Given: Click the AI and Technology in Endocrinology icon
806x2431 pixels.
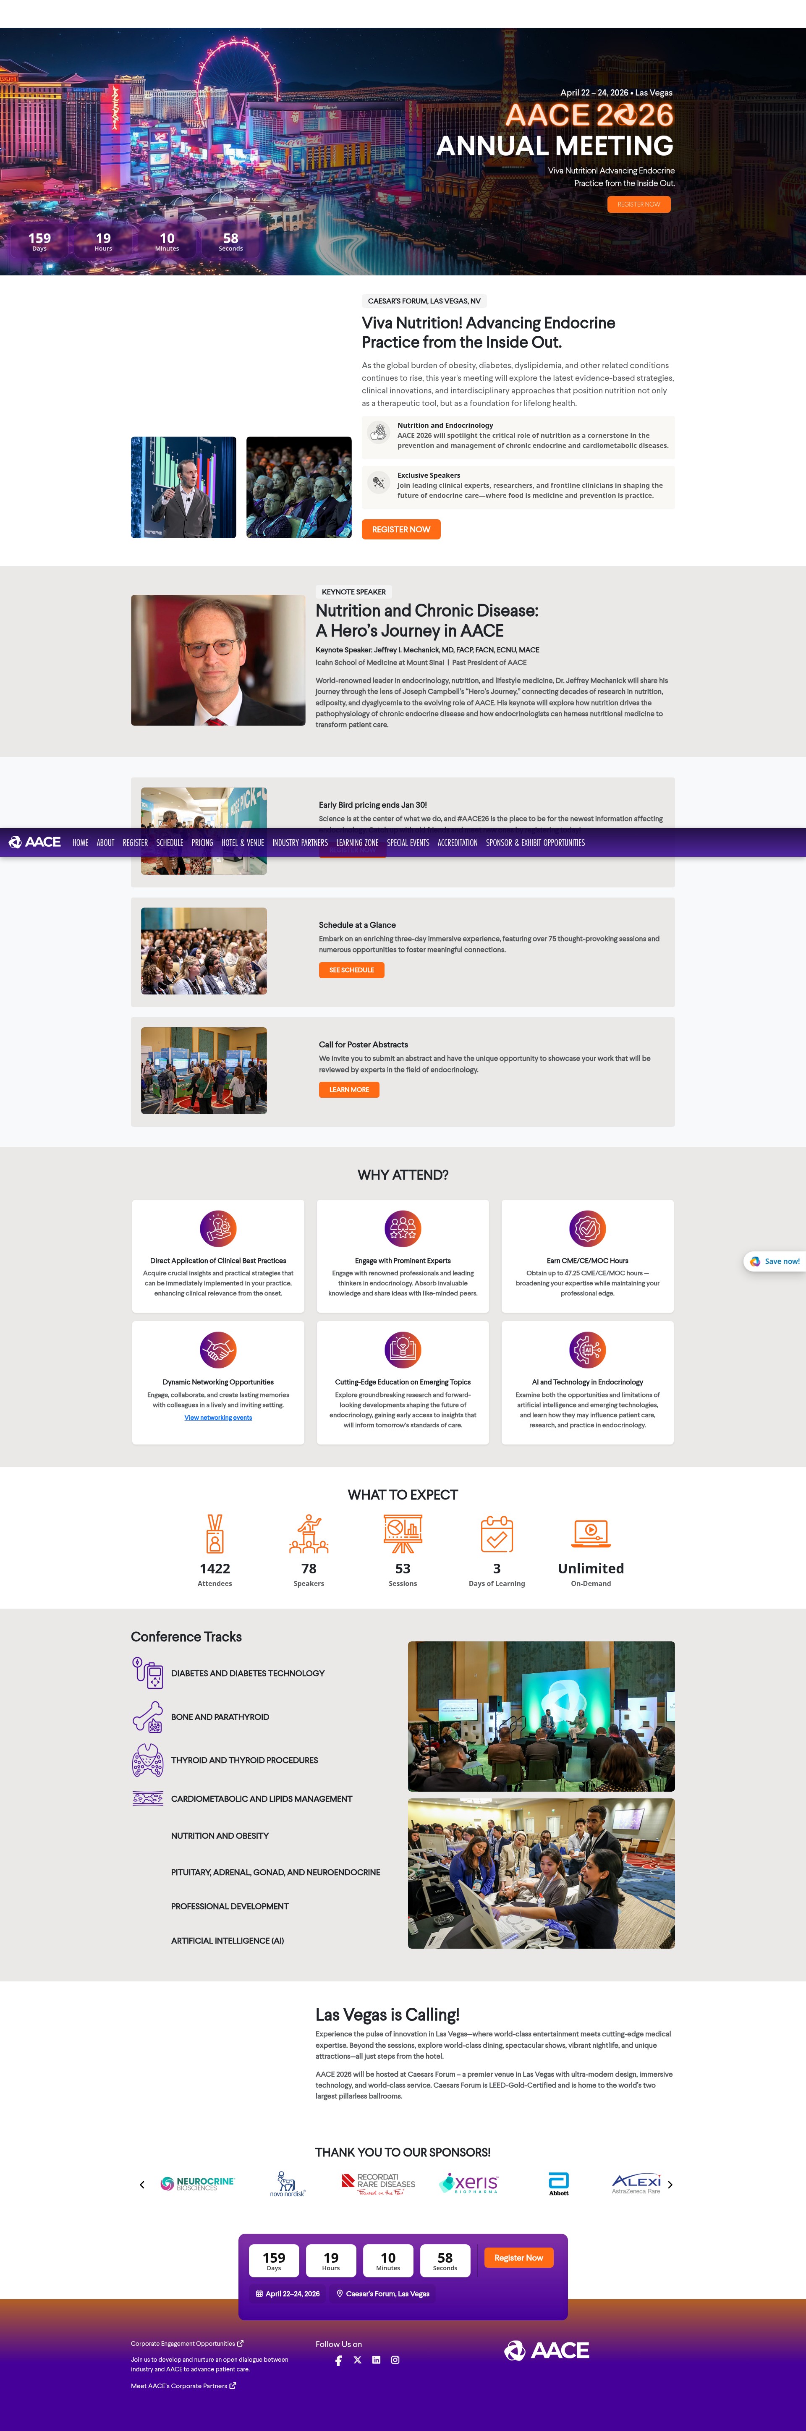Looking at the screenshot, I should (587, 1350).
